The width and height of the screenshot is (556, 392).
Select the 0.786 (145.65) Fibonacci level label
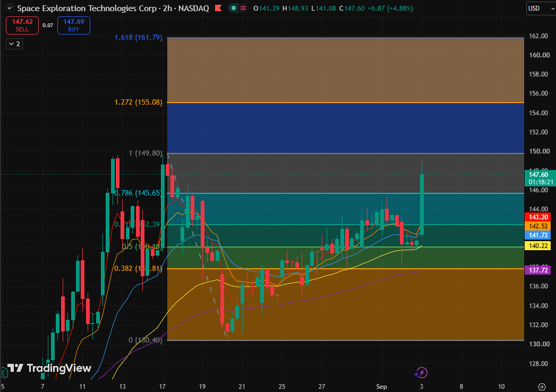point(138,193)
